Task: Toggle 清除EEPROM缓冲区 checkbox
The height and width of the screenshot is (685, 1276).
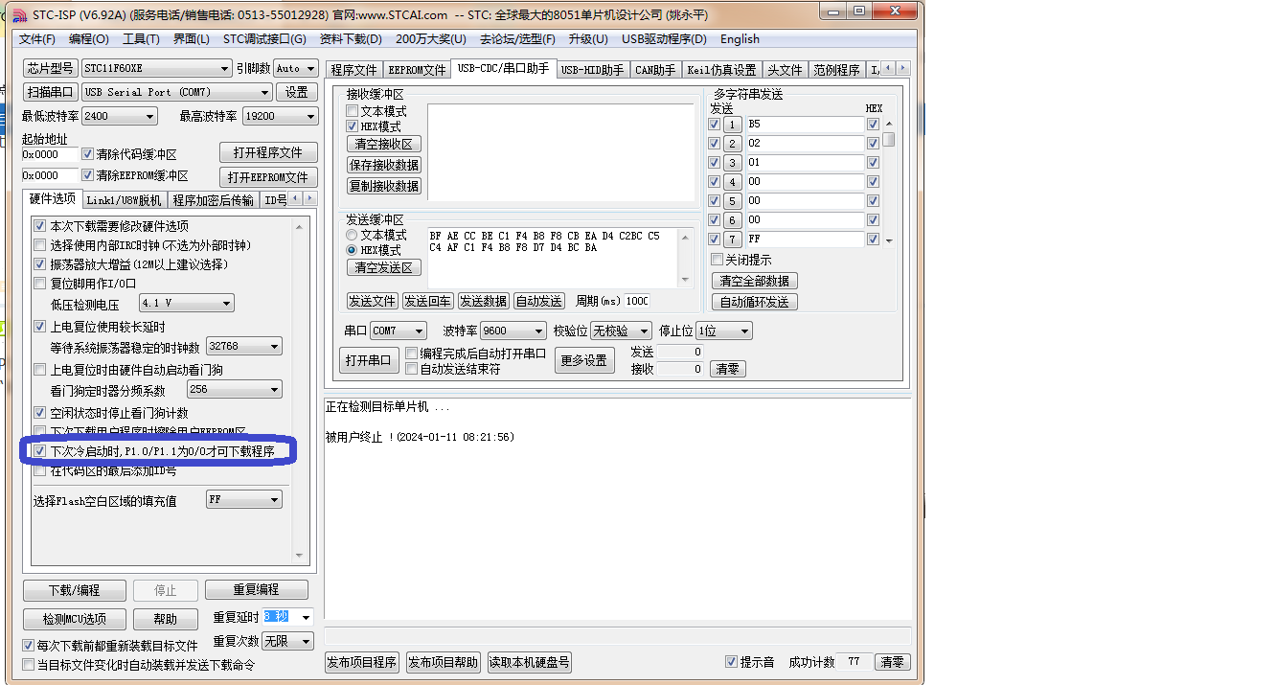Action: [x=88, y=175]
